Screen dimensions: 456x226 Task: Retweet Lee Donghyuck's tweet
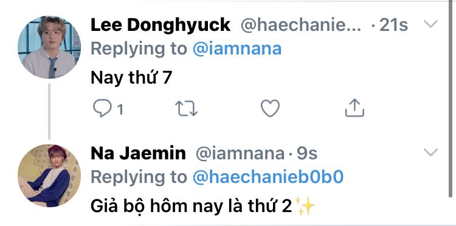[x=186, y=108]
